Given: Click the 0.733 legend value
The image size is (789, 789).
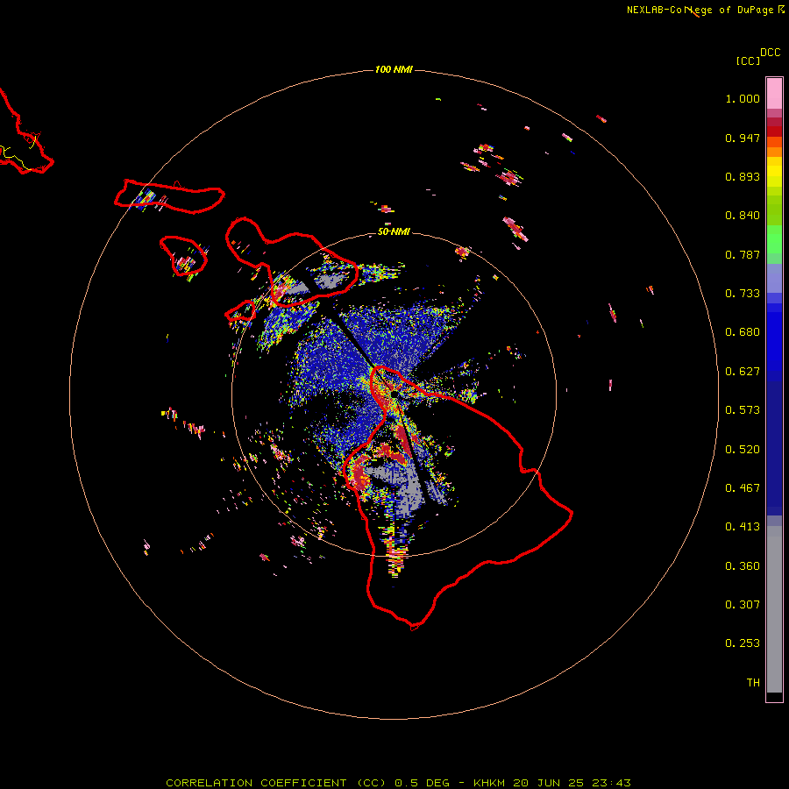Looking at the screenshot, I should (743, 294).
